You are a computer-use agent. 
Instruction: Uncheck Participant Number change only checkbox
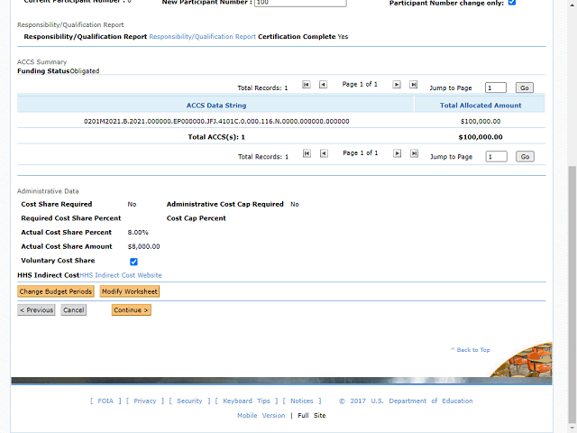pyautogui.click(x=512, y=3)
